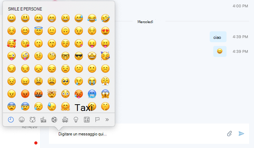Insert the heart eyes emoji
Image resolution: width=254 pixels, height=148 pixels.
(105, 31)
